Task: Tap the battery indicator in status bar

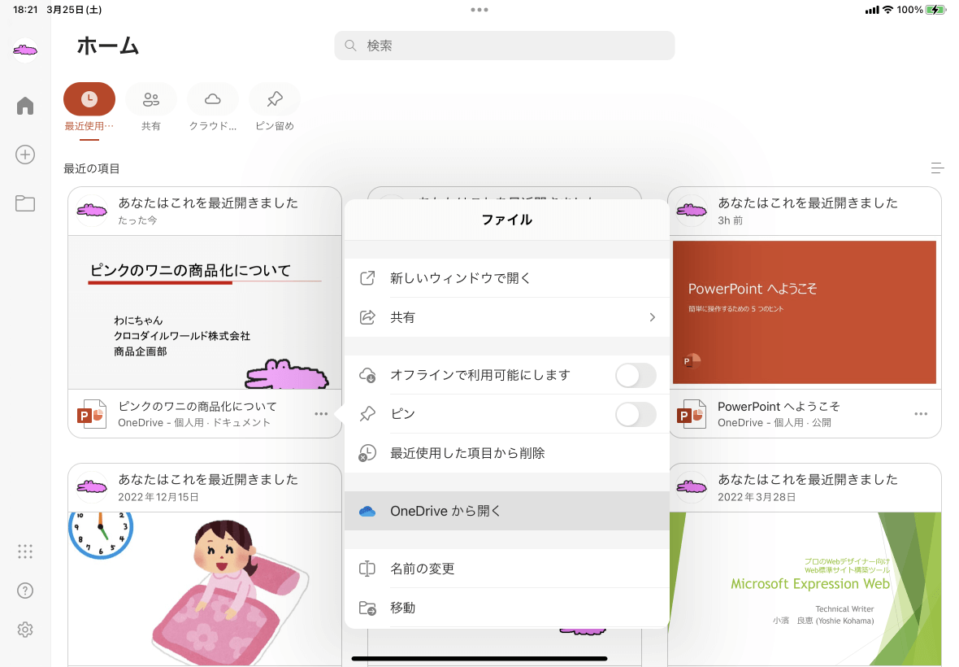Action: pyautogui.click(x=935, y=10)
